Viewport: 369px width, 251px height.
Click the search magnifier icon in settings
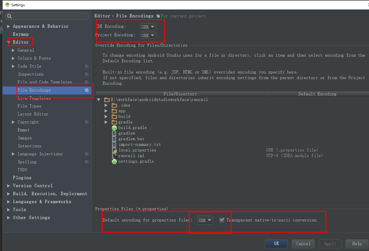[x=9, y=16]
